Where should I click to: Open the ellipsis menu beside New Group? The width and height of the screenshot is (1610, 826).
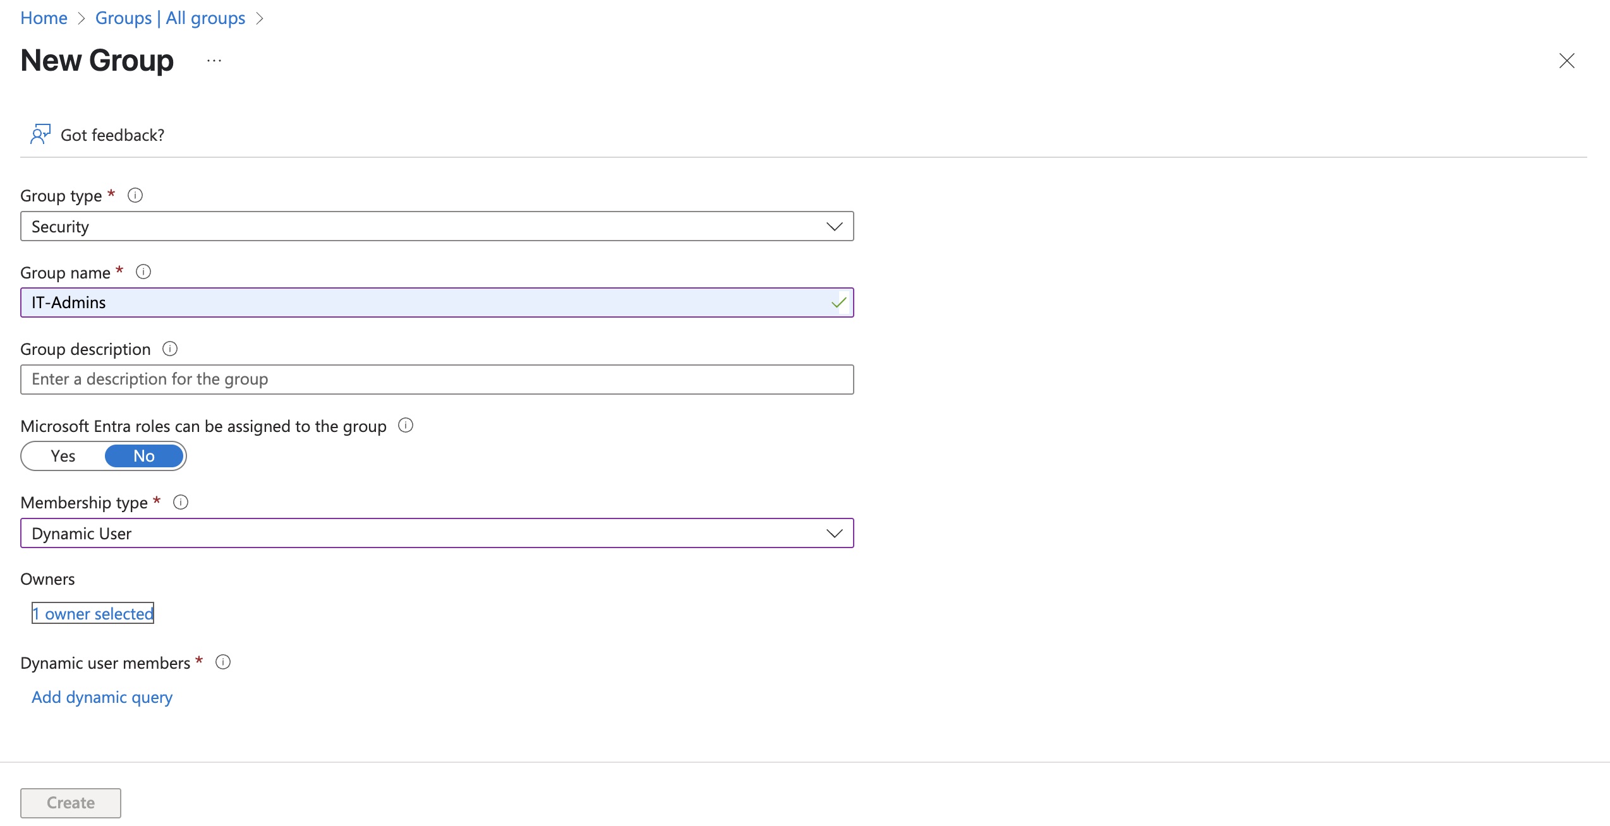pyautogui.click(x=214, y=61)
